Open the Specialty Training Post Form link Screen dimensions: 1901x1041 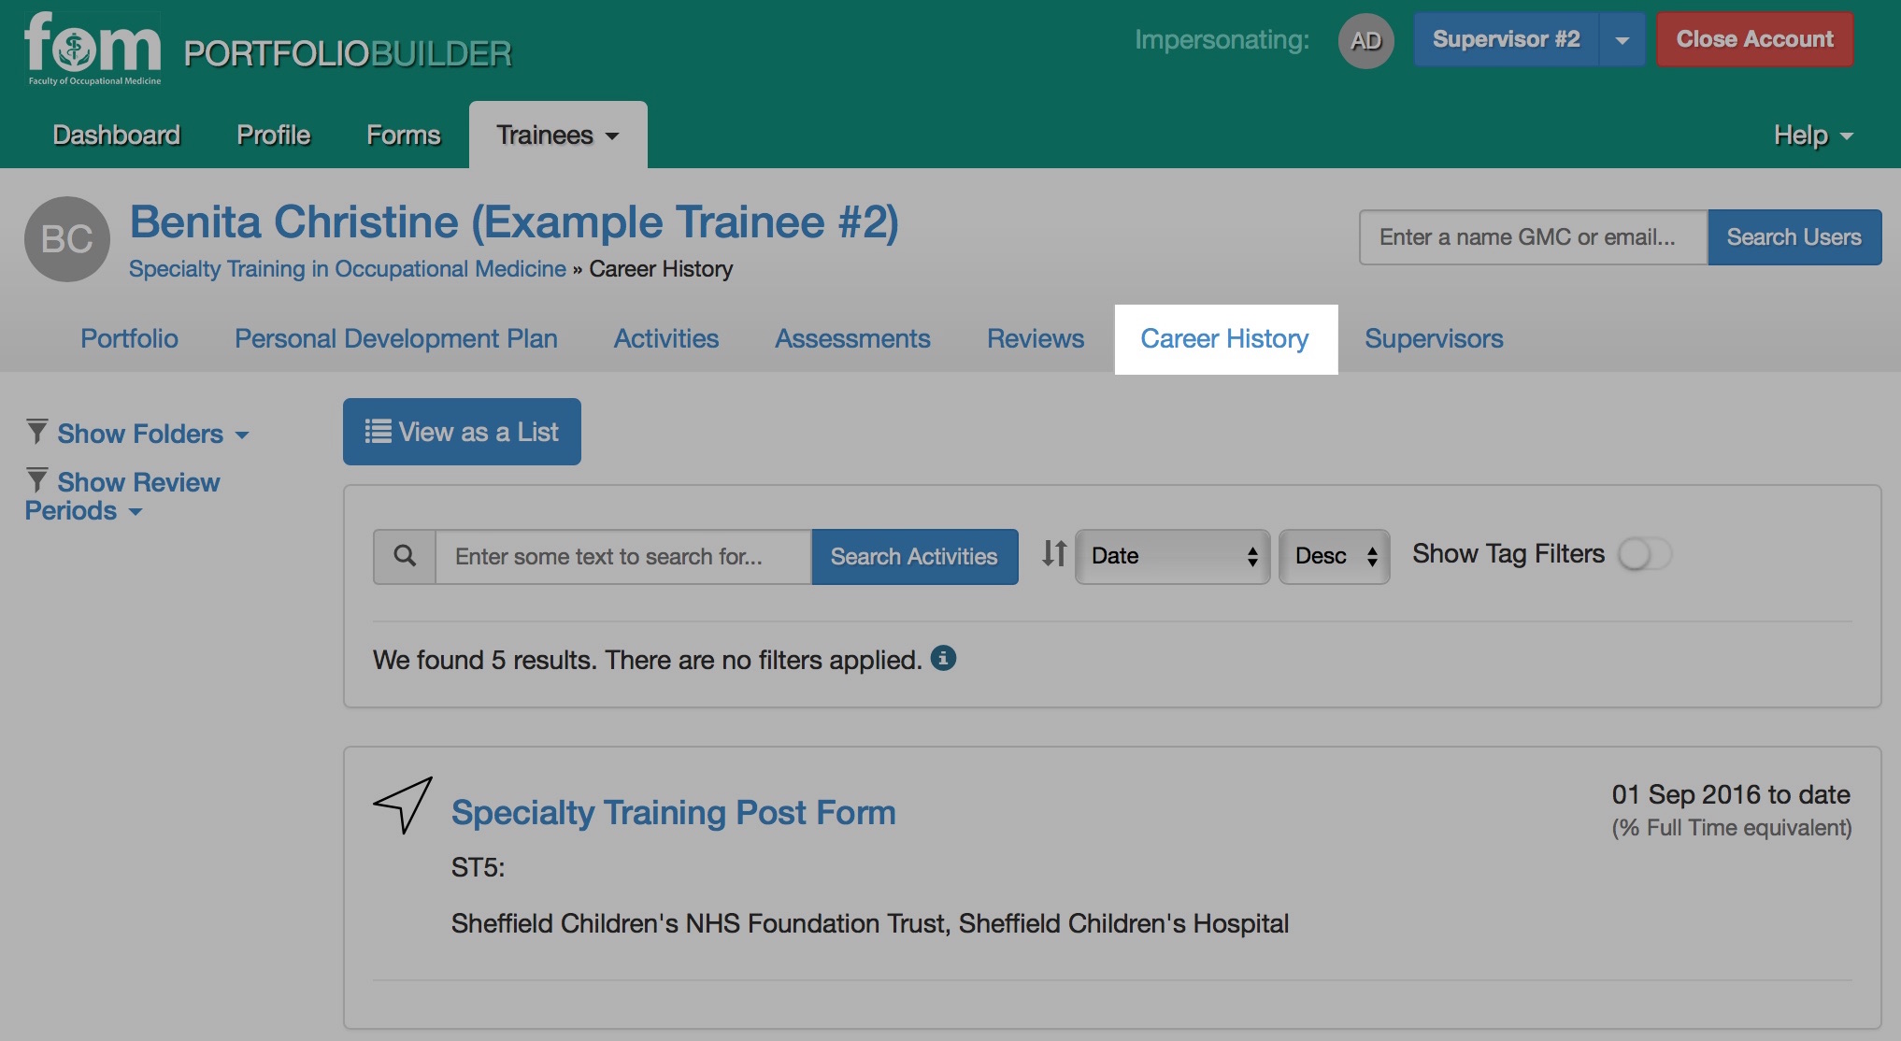[x=673, y=812]
